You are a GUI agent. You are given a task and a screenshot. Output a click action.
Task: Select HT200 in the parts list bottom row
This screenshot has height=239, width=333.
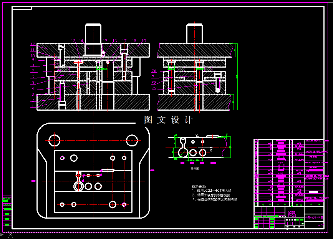(299, 200)
